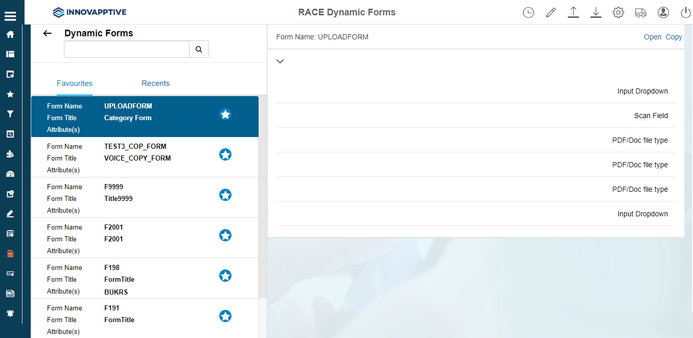
Task: Select the UPLOADFORM form name
Action: 128,106
